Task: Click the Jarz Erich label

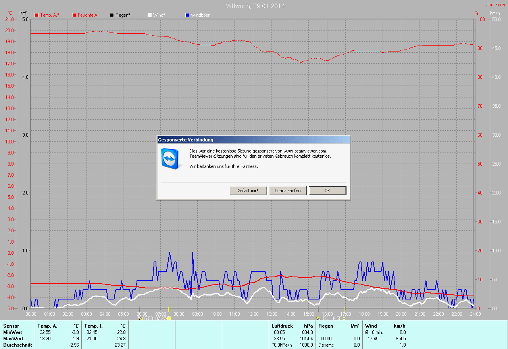Action: 496,5
